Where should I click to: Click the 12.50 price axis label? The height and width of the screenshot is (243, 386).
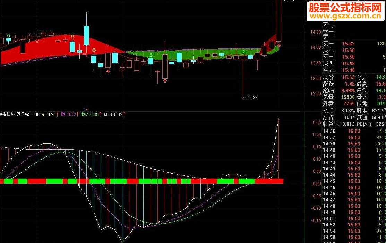tap(316, 93)
